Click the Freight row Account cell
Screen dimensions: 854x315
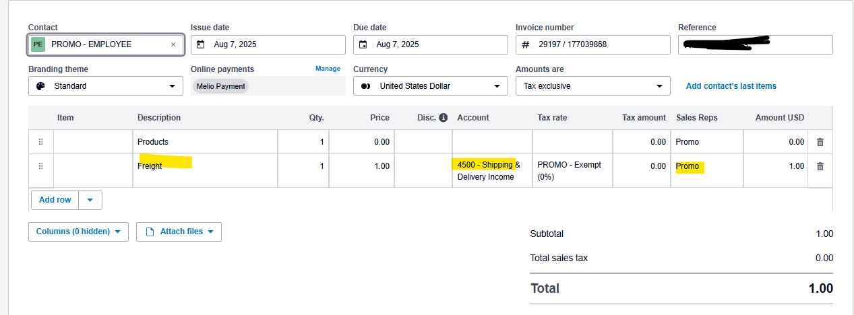pyautogui.click(x=491, y=171)
